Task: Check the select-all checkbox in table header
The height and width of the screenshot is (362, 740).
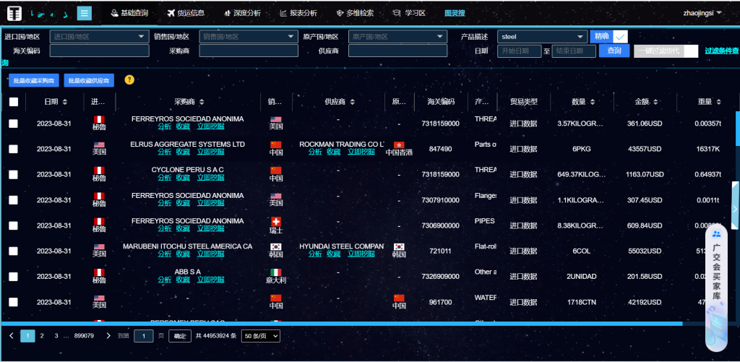Action: coord(14,102)
